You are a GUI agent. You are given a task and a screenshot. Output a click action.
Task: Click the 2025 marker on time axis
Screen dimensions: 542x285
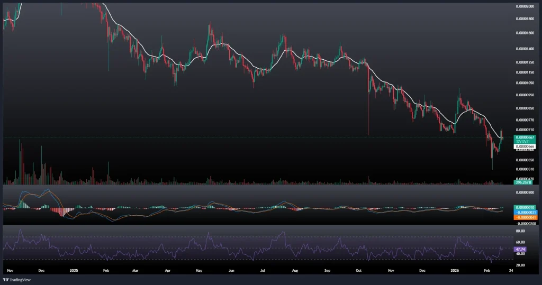click(x=74, y=269)
